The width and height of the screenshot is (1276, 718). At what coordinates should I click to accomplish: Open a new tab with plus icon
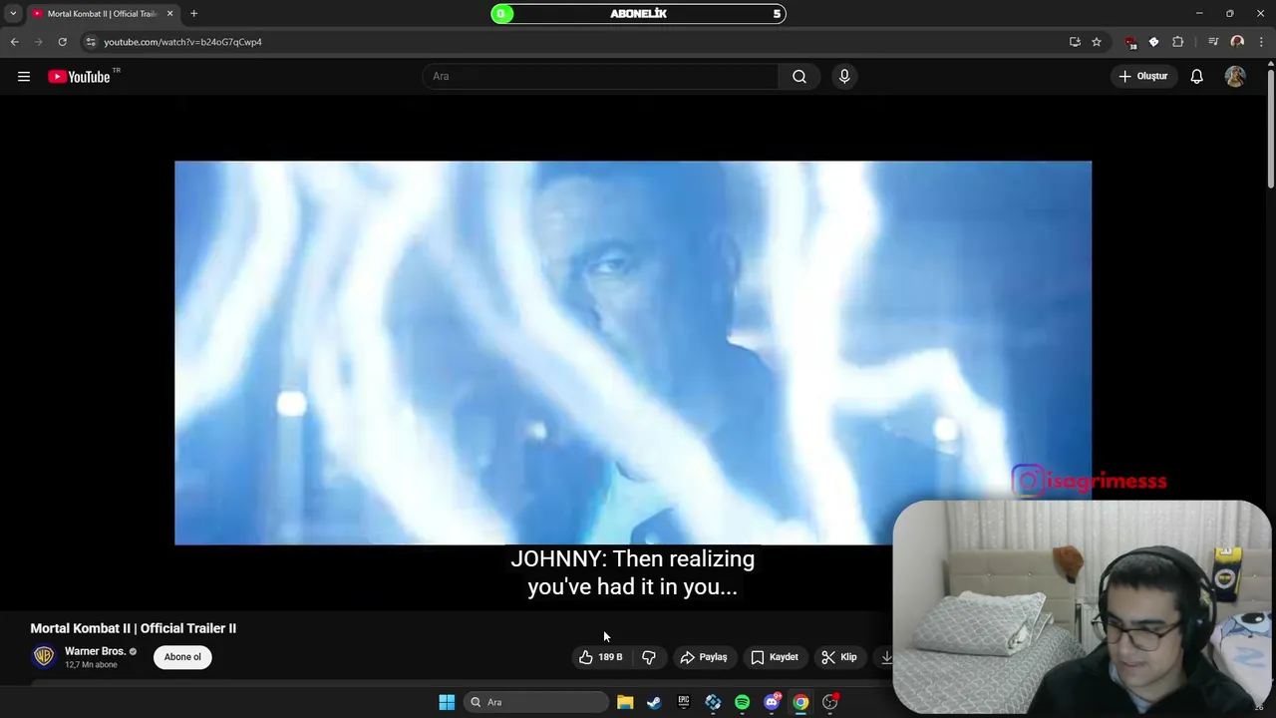(x=193, y=14)
